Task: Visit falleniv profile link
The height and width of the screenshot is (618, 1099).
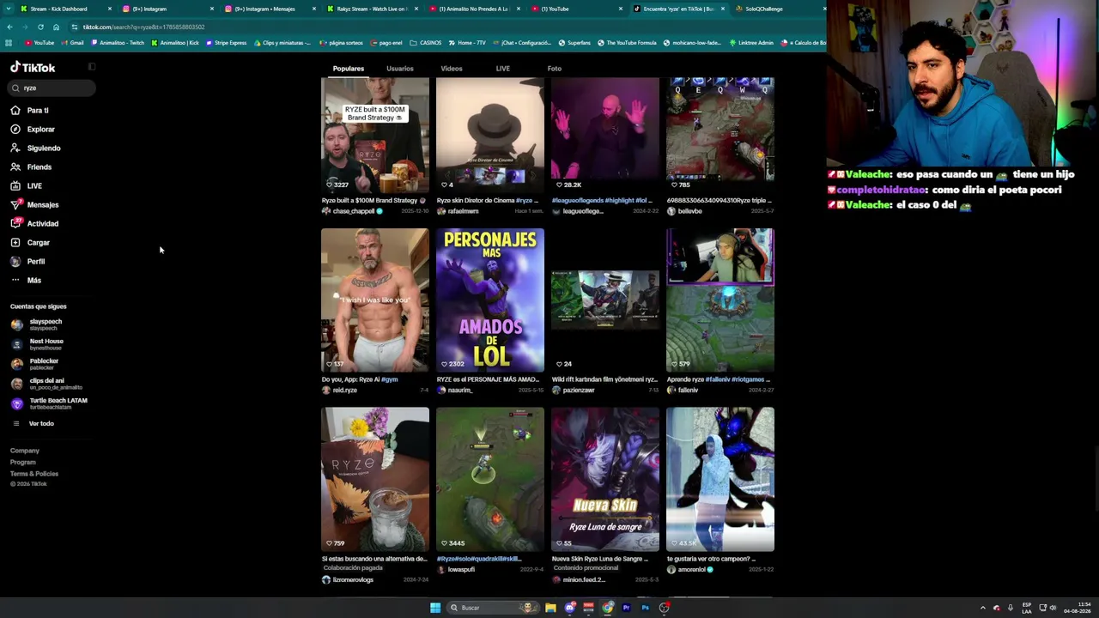Action: click(688, 390)
